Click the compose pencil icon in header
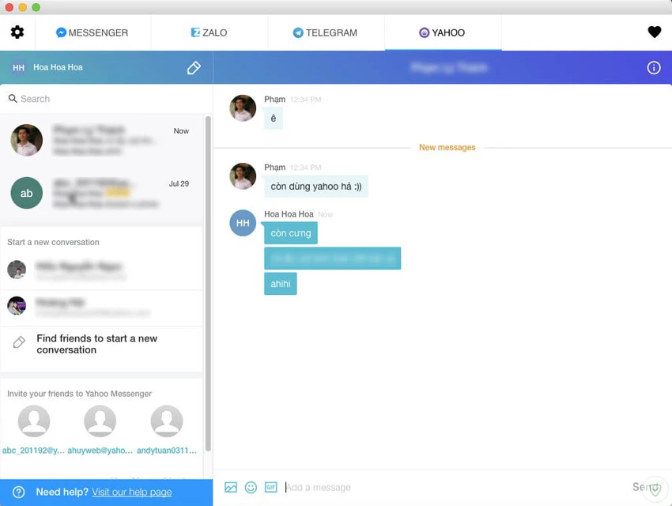672x506 pixels. [x=194, y=68]
